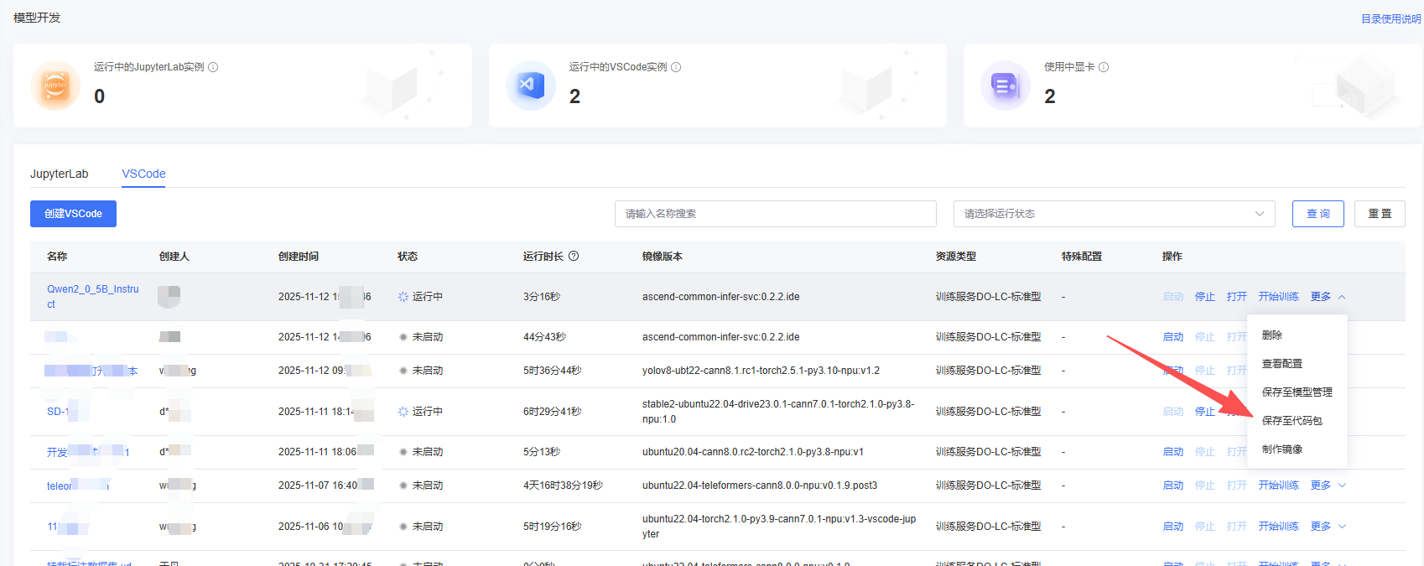Choose 制作镜像 in the dropdown menu
1424x566 pixels.
tap(1281, 449)
